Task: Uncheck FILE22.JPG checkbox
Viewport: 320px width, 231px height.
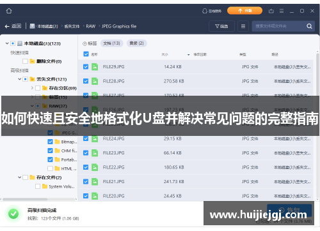Action: (86, 167)
